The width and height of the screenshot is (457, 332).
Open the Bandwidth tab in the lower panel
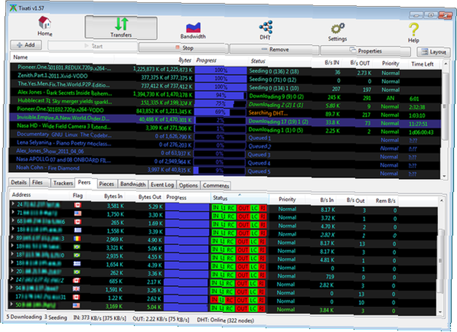point(133,184)
